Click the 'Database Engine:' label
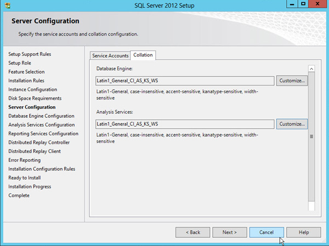The width and height of the screenshot is (329, 246). [x=115, y=68]
